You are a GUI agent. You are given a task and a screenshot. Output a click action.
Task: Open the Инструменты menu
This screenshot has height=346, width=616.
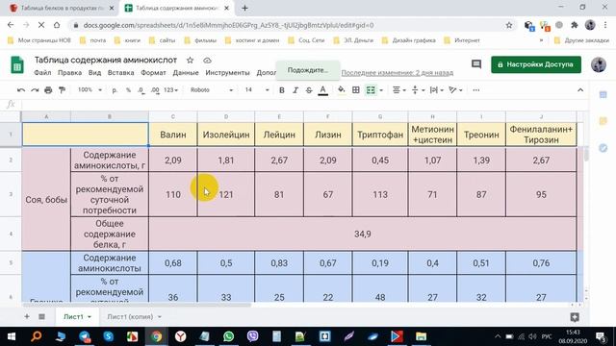[x=227, y=73]
